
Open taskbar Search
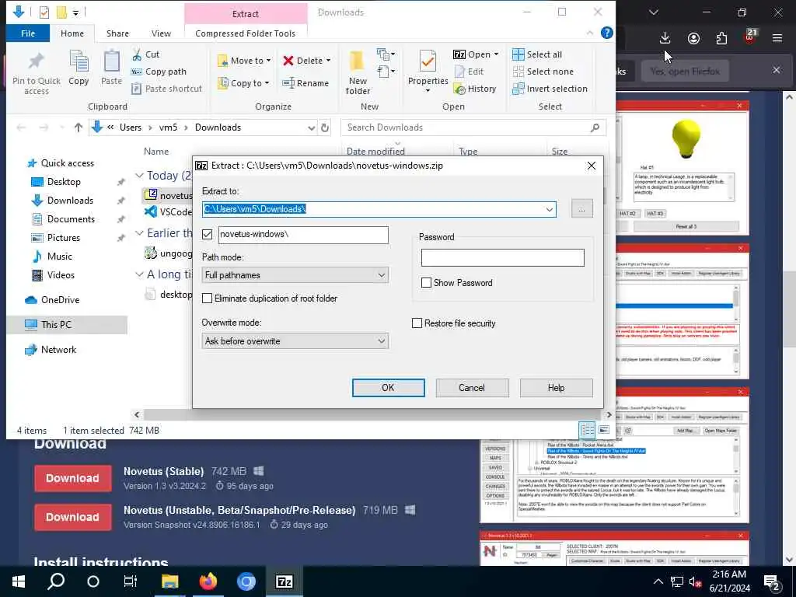[56, 581]
